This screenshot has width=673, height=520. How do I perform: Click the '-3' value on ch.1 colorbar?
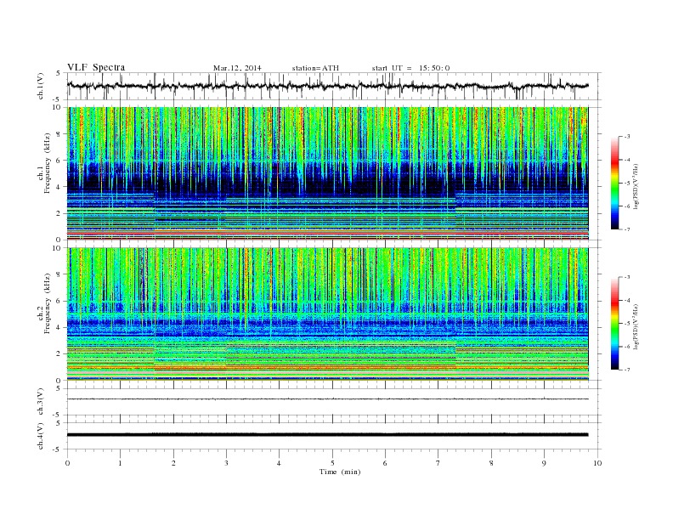pos(626,137)
